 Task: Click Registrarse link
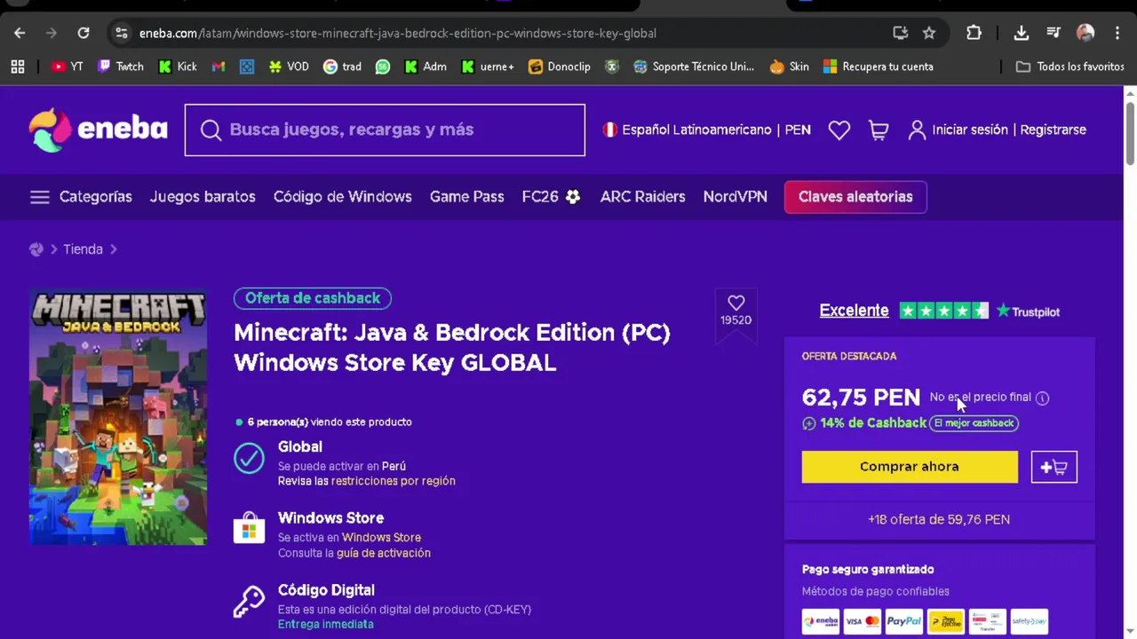point(1053,130)
